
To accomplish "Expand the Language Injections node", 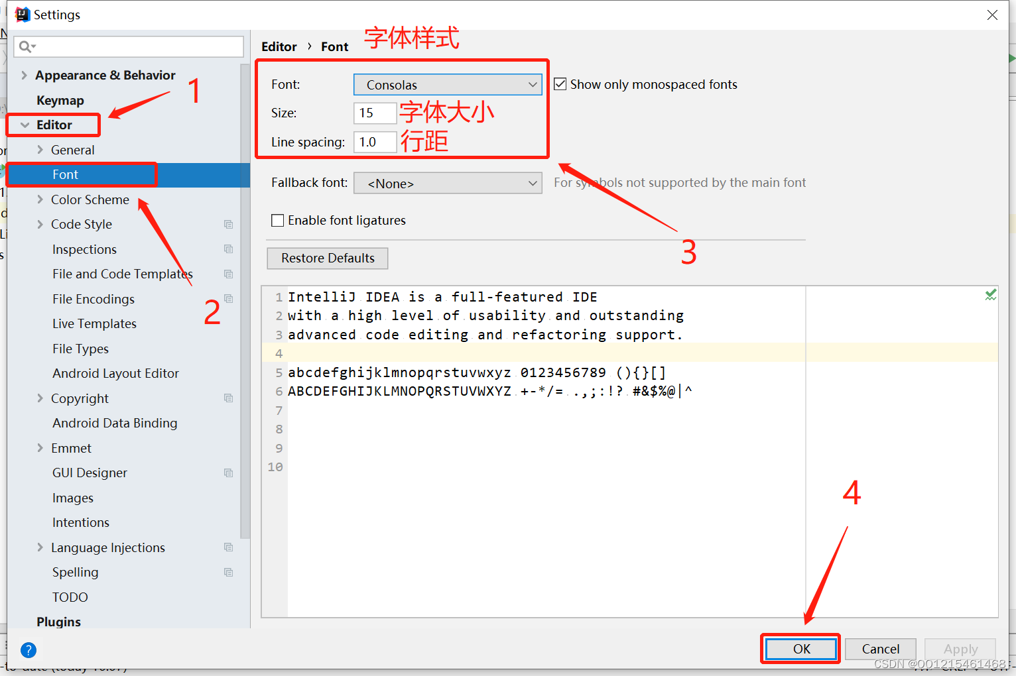I will (40, 547).
